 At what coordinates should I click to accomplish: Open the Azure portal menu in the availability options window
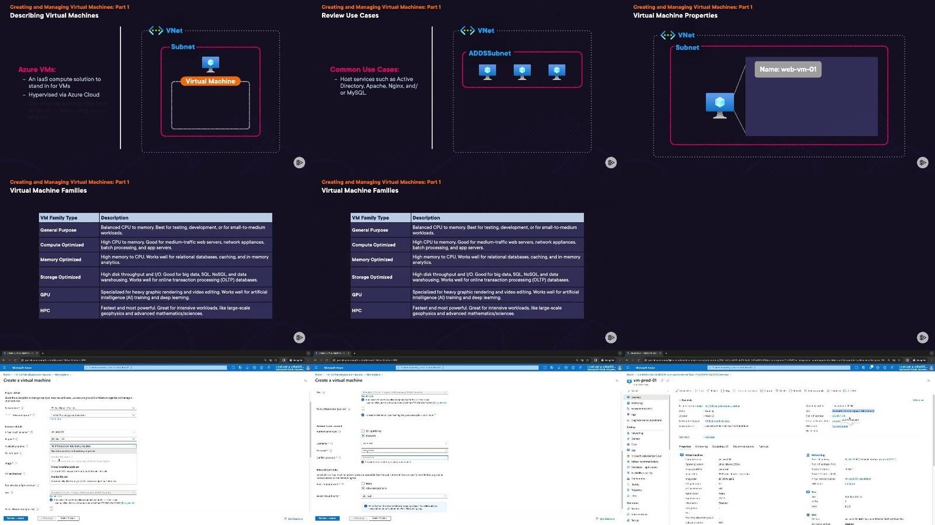point(5,367)
